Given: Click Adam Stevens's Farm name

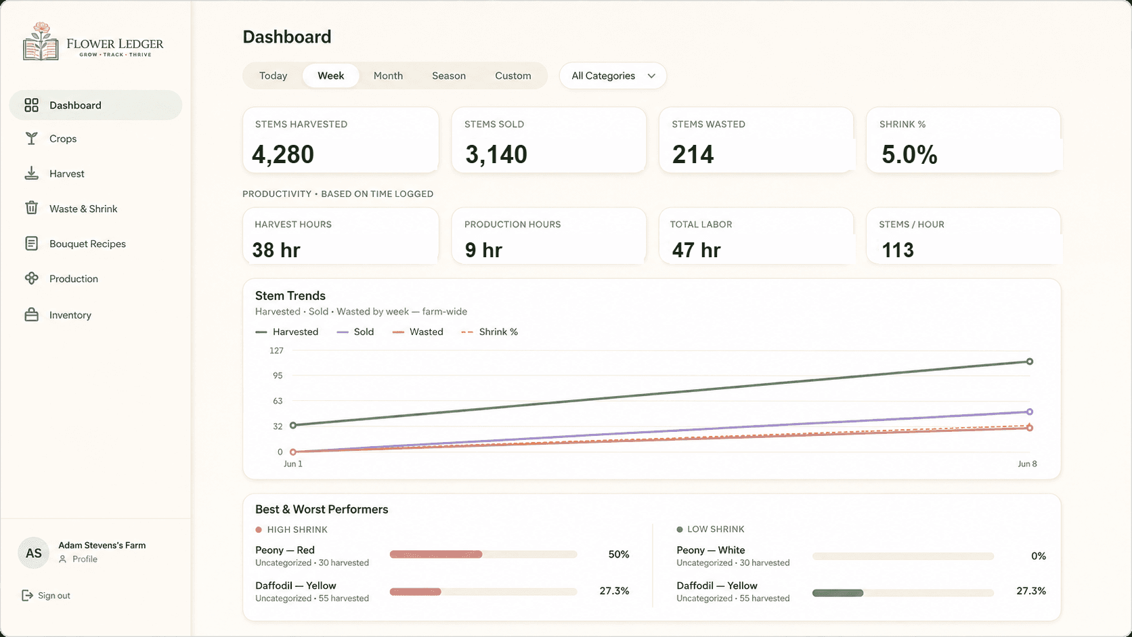Looking at the screenshot, I should click(x=102, y=545).
